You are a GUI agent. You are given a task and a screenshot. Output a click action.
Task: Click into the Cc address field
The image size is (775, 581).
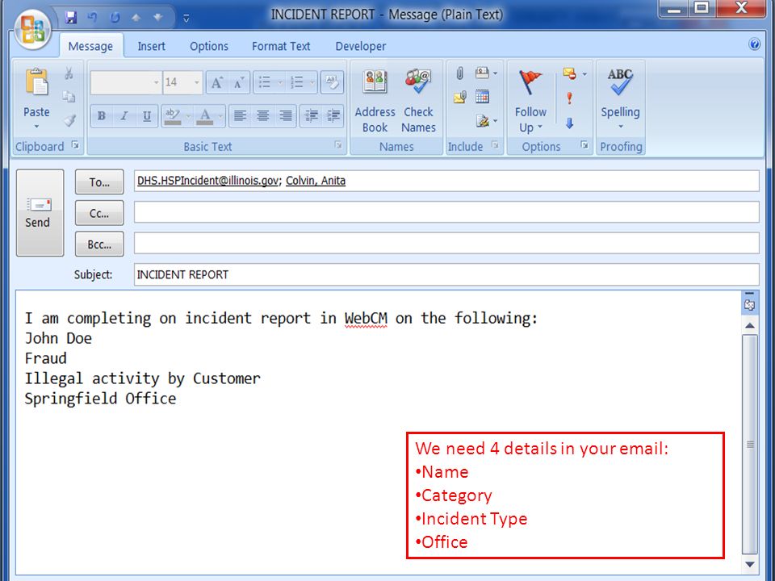[446, 212]
